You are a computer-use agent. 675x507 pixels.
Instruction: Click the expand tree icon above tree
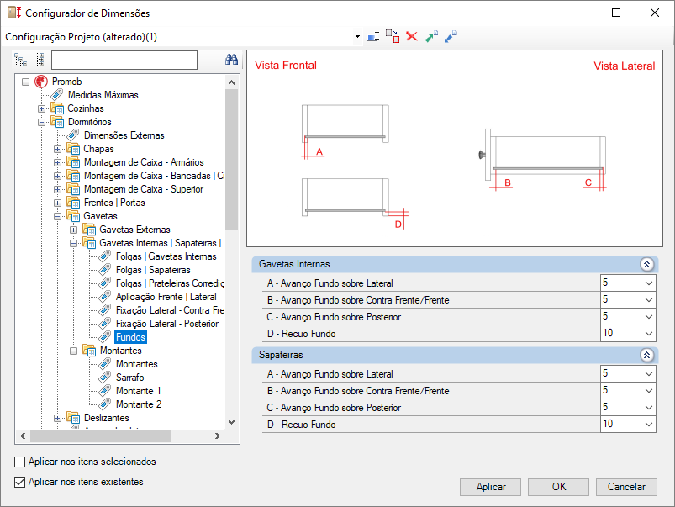(x=20, y=60)
